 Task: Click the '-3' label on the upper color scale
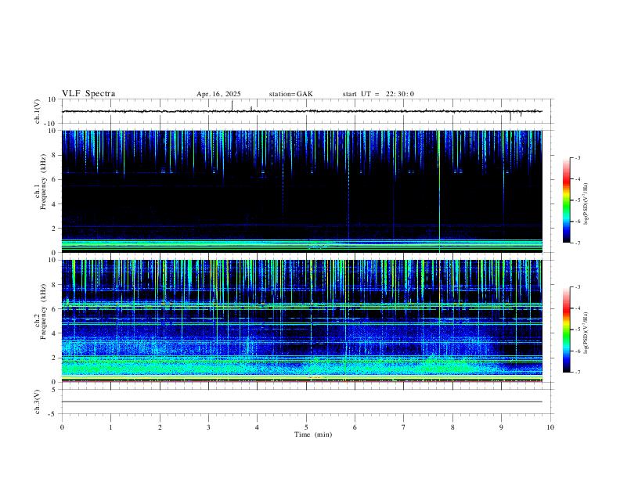(x=577, y=157)
